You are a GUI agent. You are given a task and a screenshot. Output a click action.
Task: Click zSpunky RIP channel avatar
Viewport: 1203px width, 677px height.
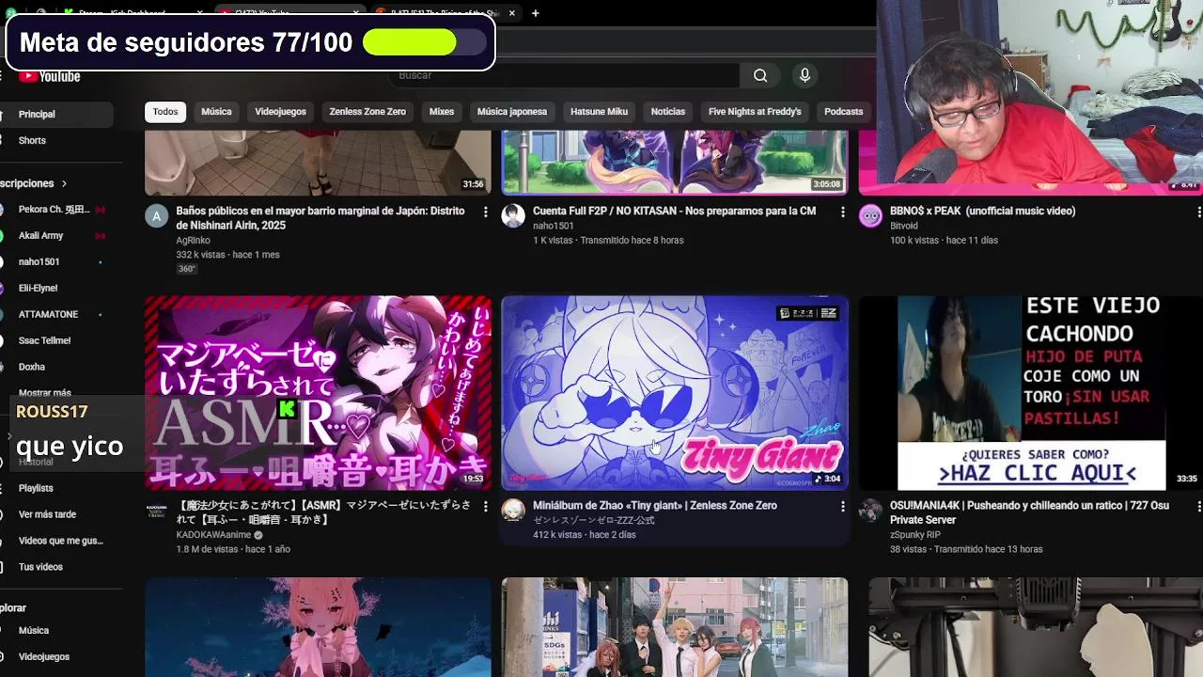[x=870, y=511]
